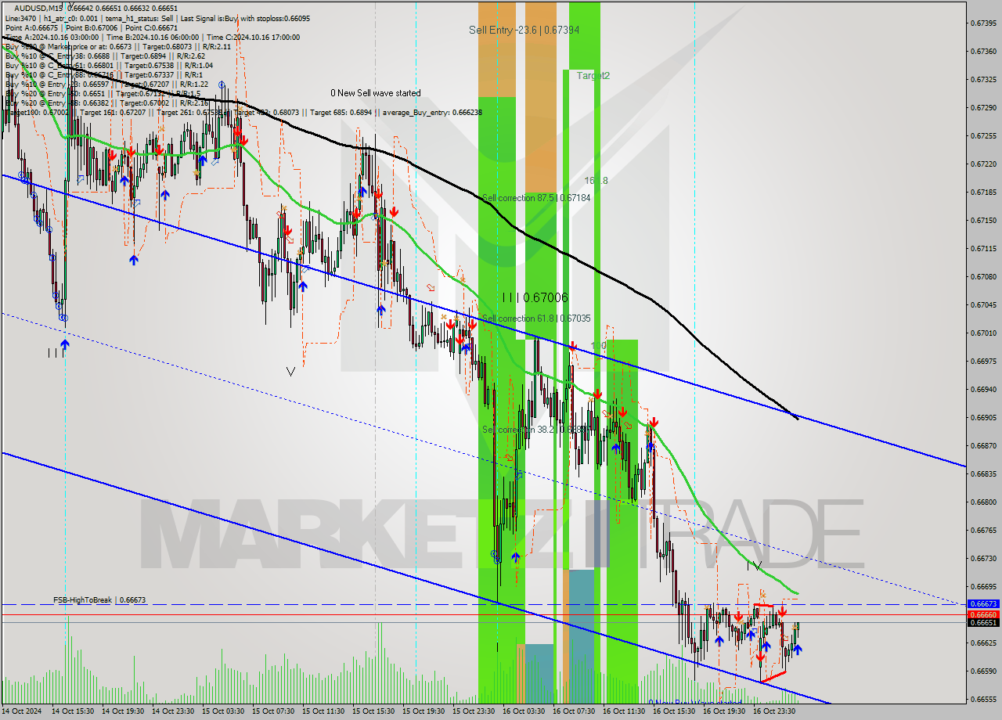Click the '16 Oct 03:30' time axis label
The image size is (1002, 720).
524,711
